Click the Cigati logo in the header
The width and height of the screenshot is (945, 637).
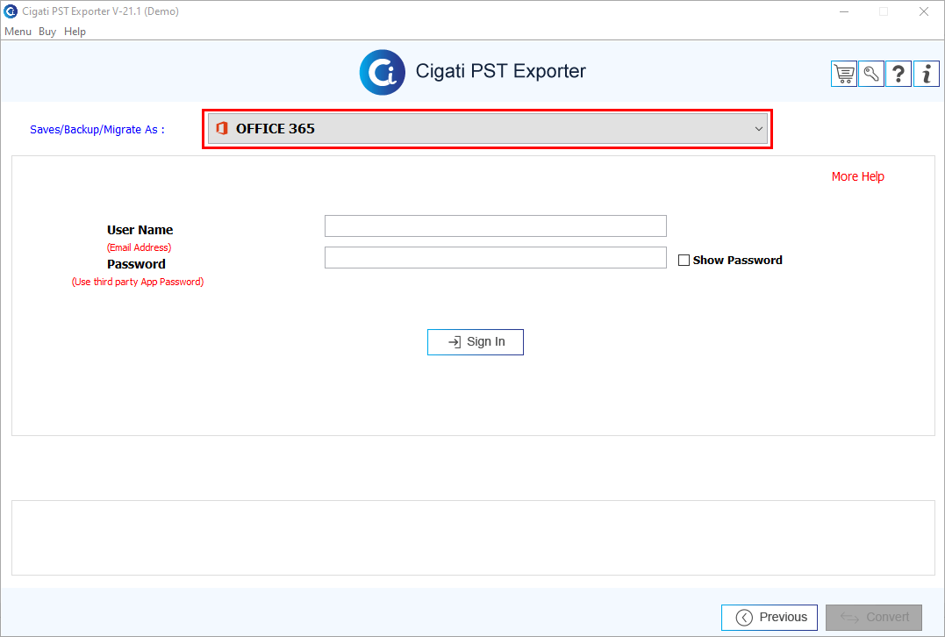pos(382,72)
